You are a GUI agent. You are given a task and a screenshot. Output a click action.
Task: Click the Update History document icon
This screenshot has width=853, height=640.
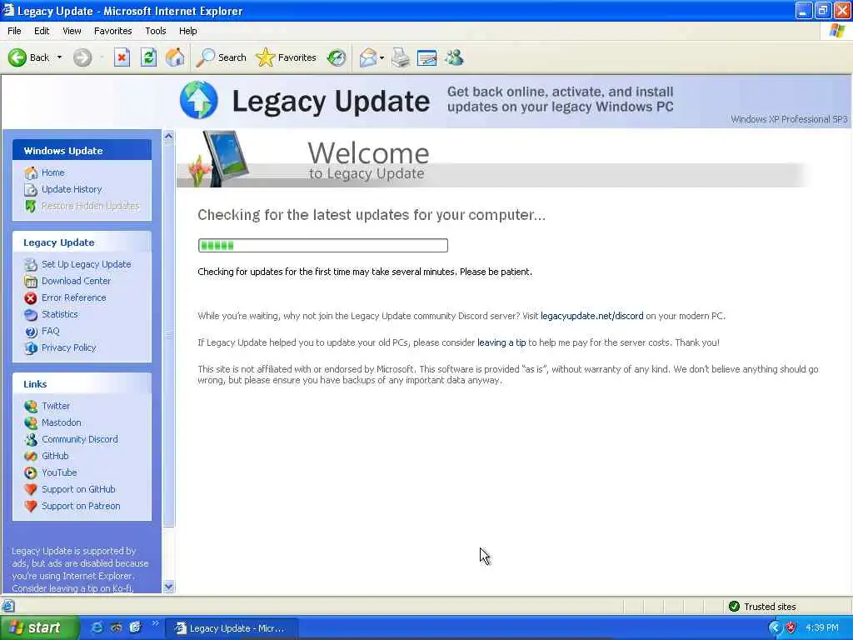pyautogui.click(x=31, y=190)
